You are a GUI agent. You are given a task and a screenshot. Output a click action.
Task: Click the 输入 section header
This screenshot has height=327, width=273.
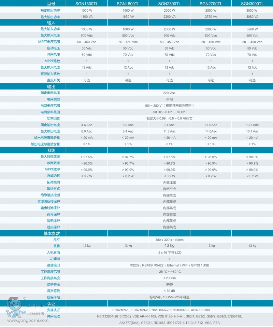[51, 23]
